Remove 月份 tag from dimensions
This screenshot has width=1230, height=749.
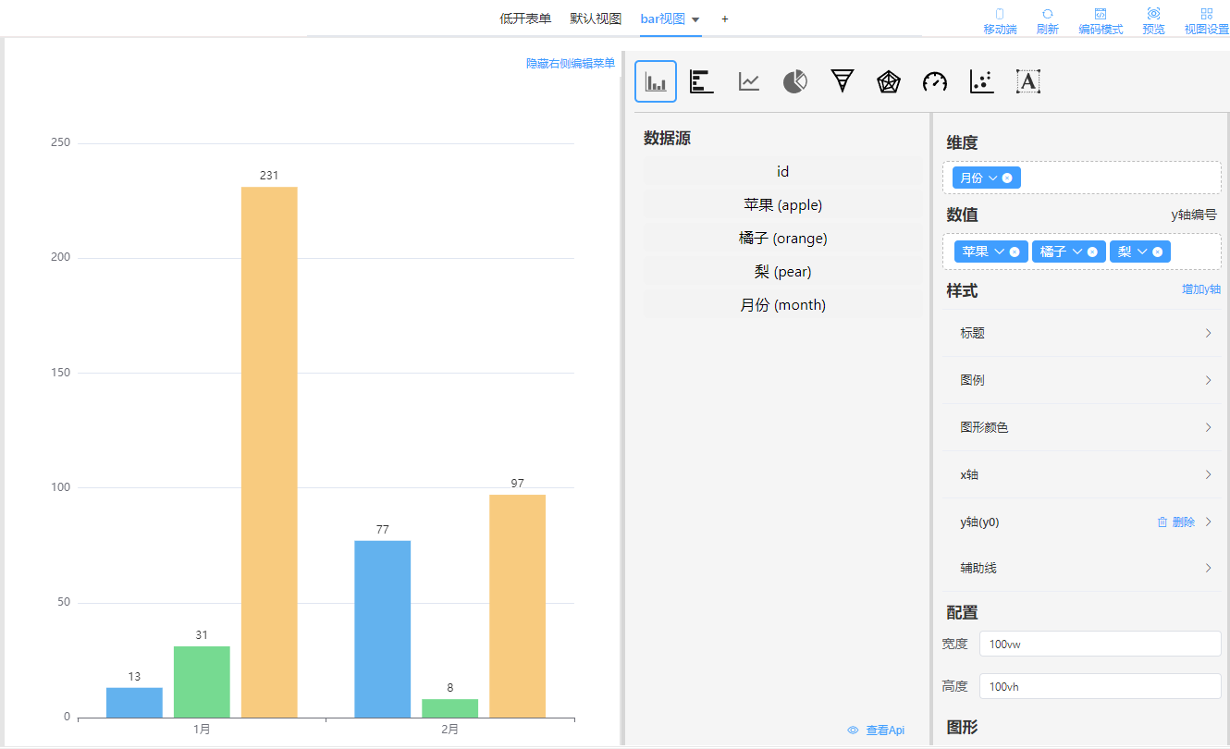1007,178
